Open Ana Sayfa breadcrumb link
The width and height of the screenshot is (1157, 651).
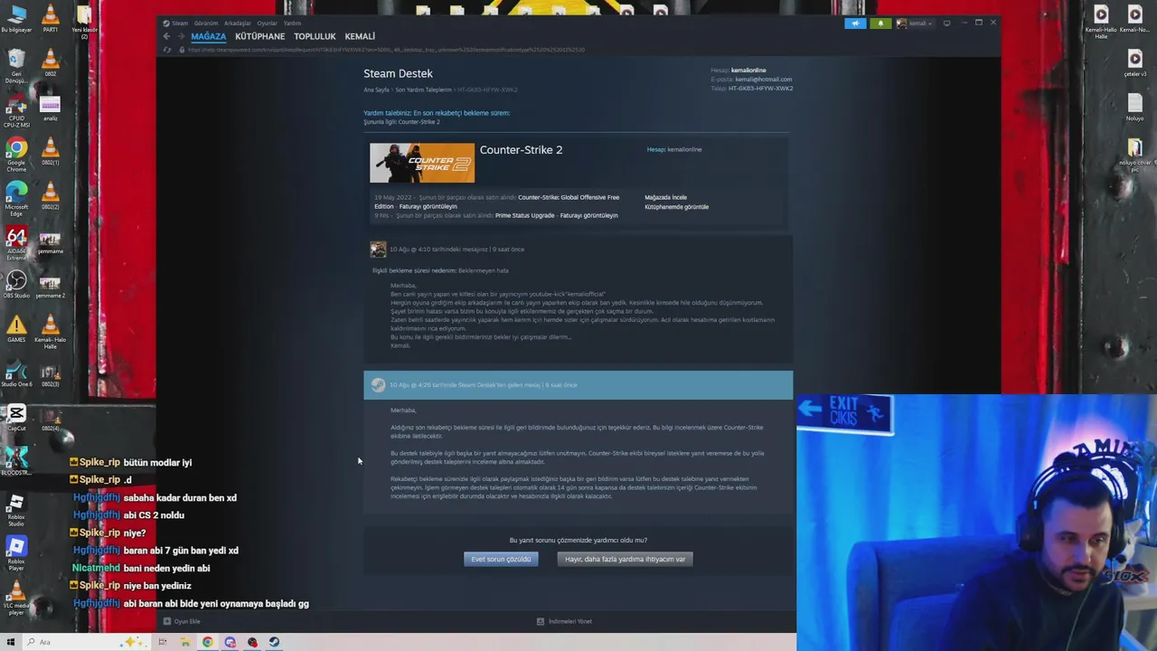pos(376,90)
